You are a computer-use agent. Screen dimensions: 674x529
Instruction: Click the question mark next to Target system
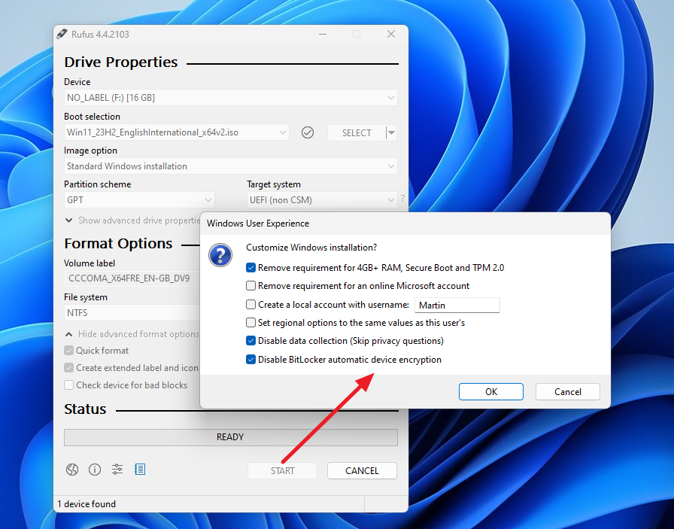[x=403, y=199]
